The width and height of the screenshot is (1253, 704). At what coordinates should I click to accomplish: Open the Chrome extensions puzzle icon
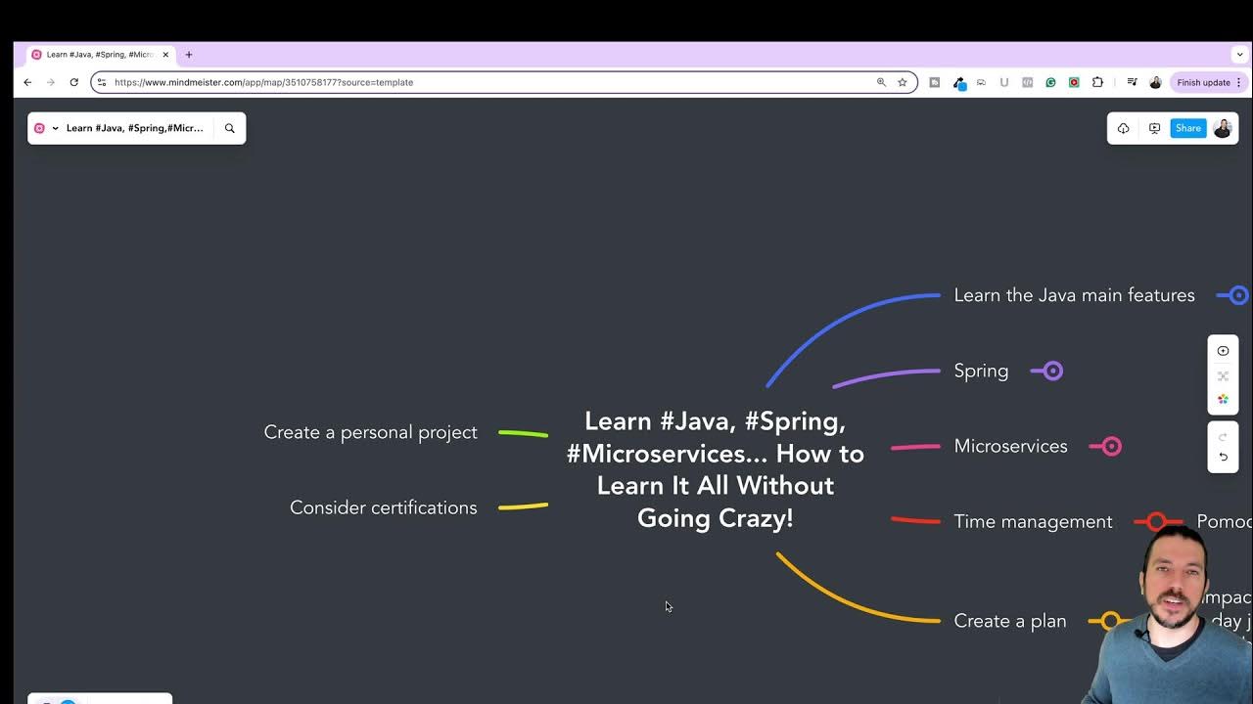[x=1097, y=82]
